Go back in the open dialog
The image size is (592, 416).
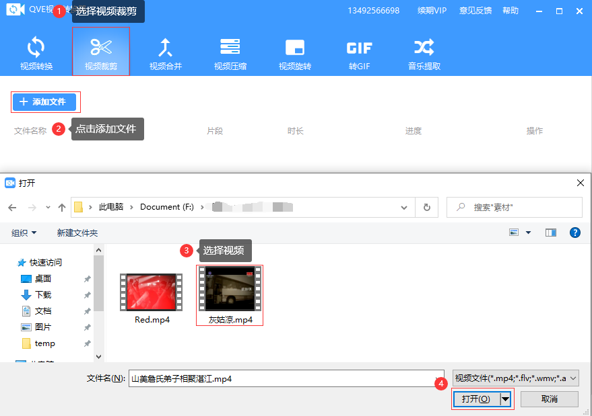pos(12,208)
